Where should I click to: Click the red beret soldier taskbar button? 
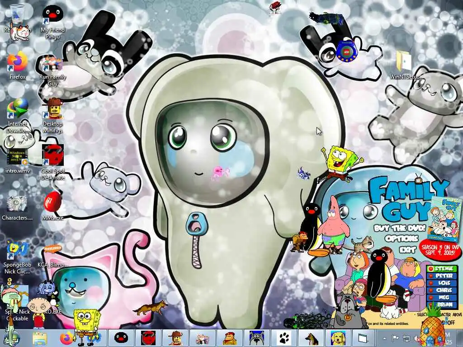(x=230, y=338)
